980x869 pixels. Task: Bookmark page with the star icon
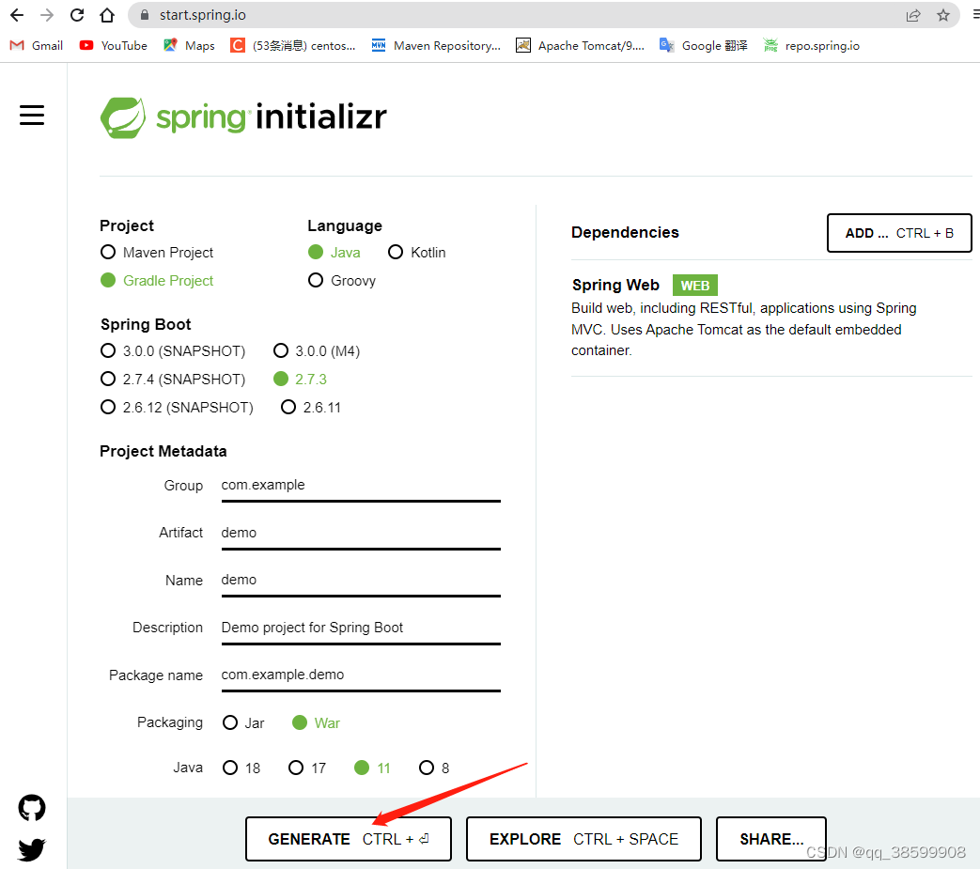pos(943,15)
